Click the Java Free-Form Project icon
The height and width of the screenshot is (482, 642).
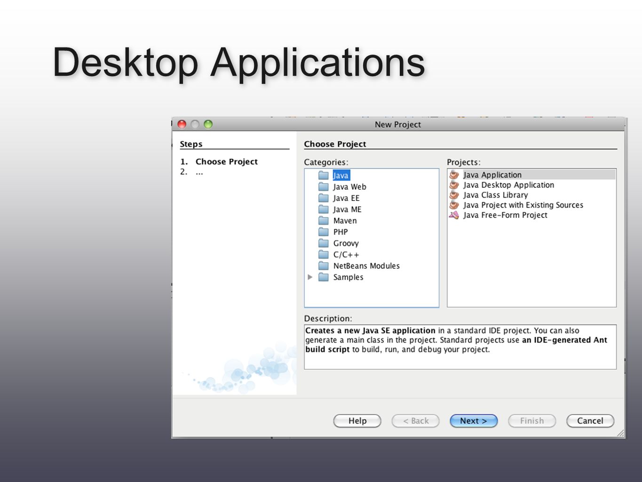[x=454, y=215]
